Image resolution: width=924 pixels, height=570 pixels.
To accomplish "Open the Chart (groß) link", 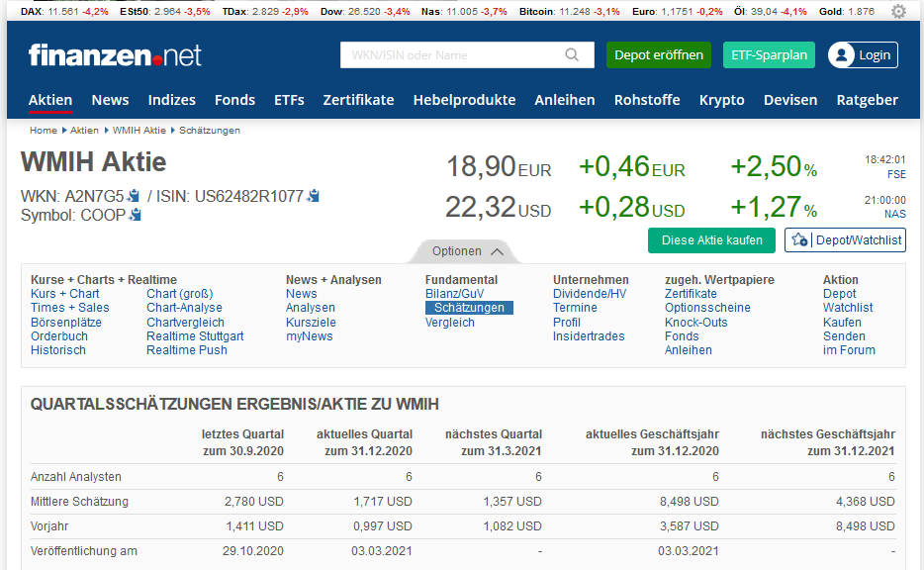I will pyautogui.click(x=180, y=294).
